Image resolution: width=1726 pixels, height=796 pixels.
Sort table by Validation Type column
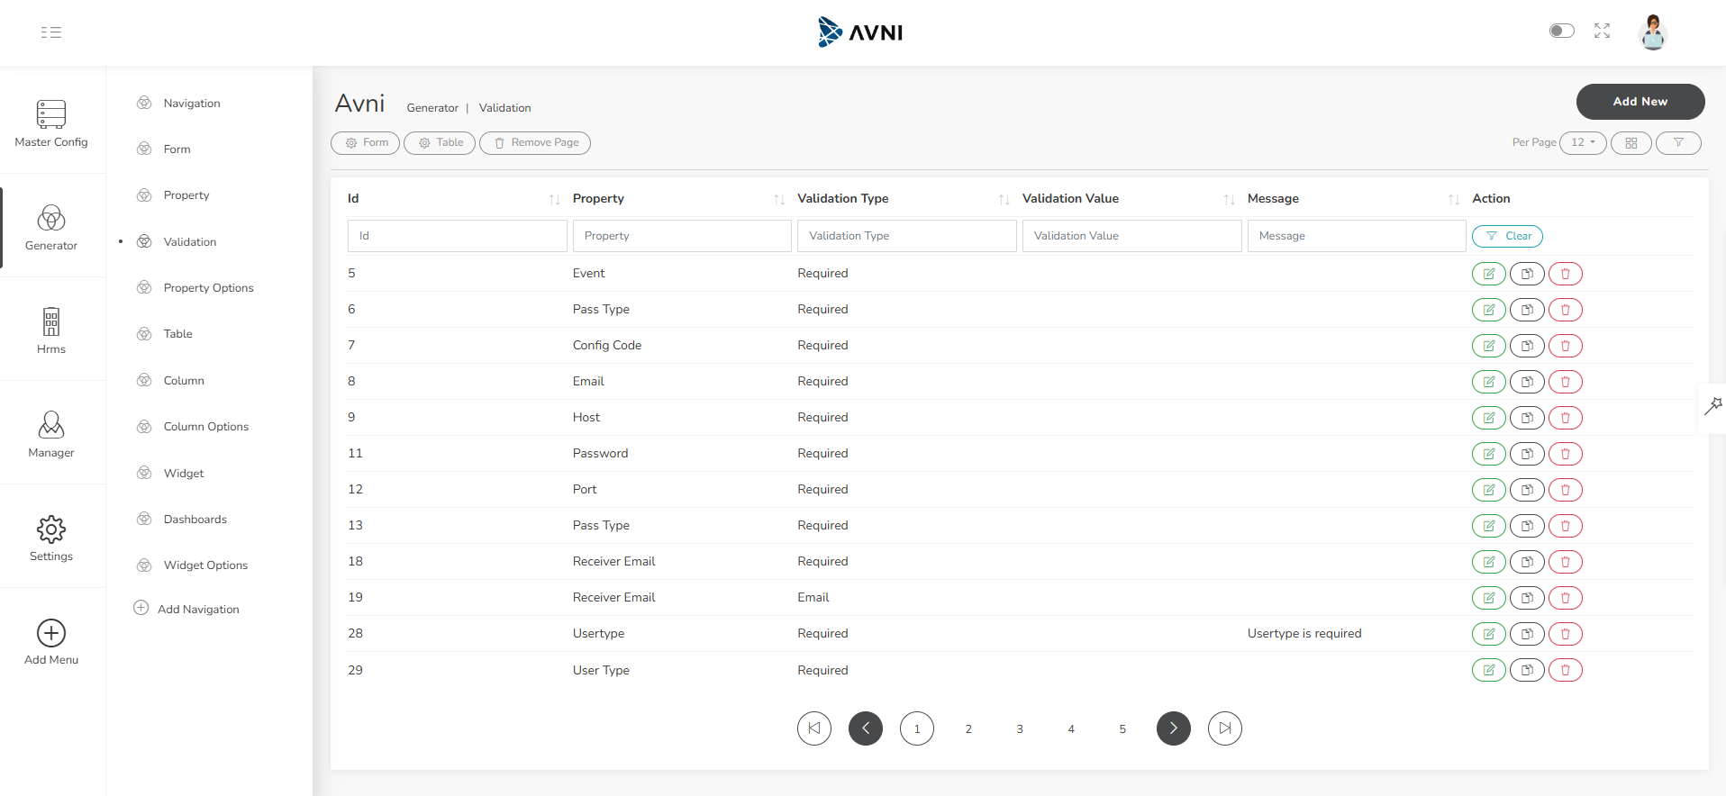(x=1004, y=200)
